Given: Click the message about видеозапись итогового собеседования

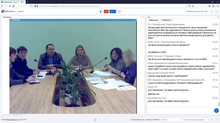Looking at the screenshot, I should click(175, 83).
